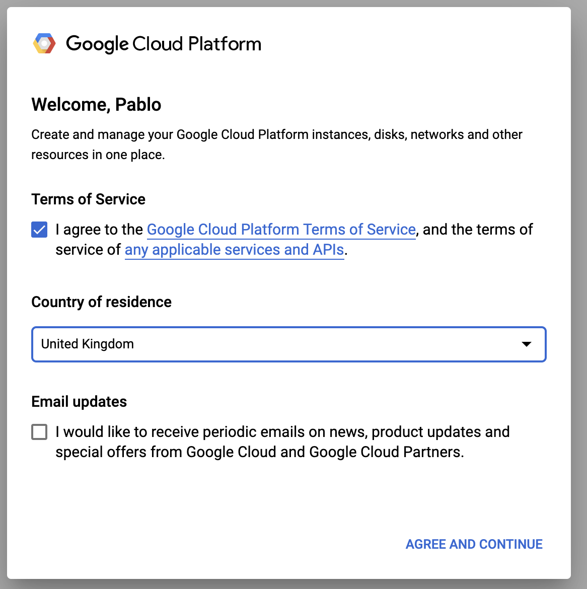Click the multicolored cloud emblem beside the title

point(44,43)
